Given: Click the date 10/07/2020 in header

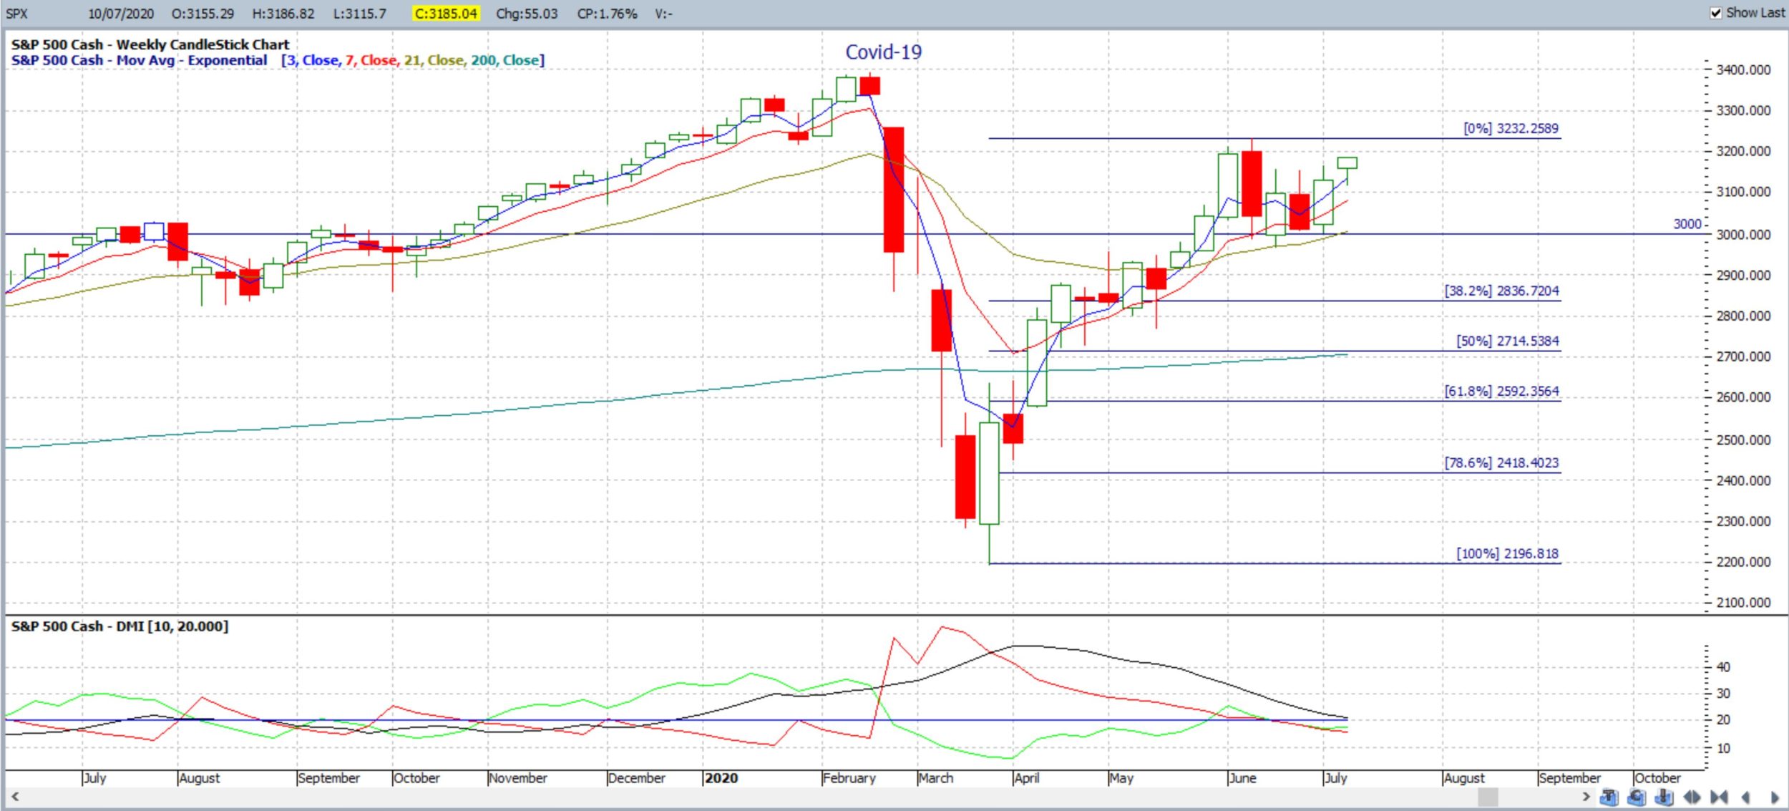Looking at the screenshot, I should (x=121, y=14).
